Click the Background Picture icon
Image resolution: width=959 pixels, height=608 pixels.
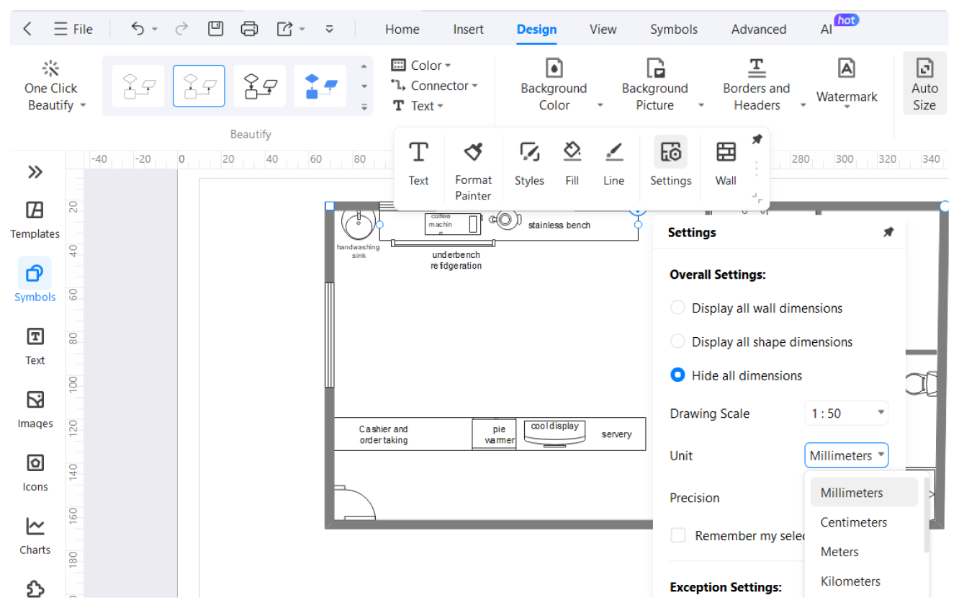(x=655, y=68)
